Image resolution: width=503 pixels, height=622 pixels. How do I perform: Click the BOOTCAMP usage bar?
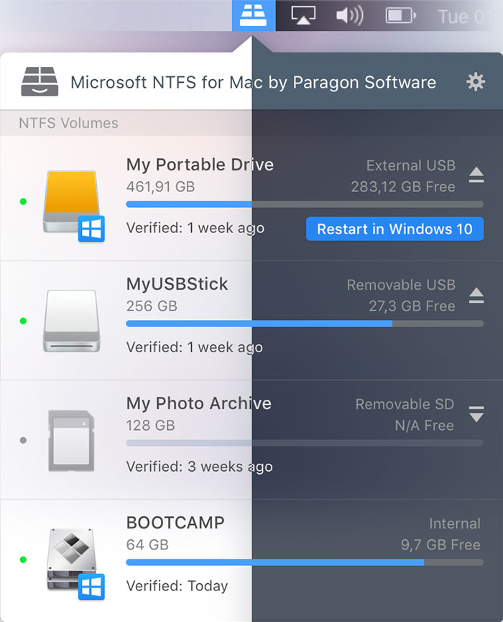pos(305,562)
